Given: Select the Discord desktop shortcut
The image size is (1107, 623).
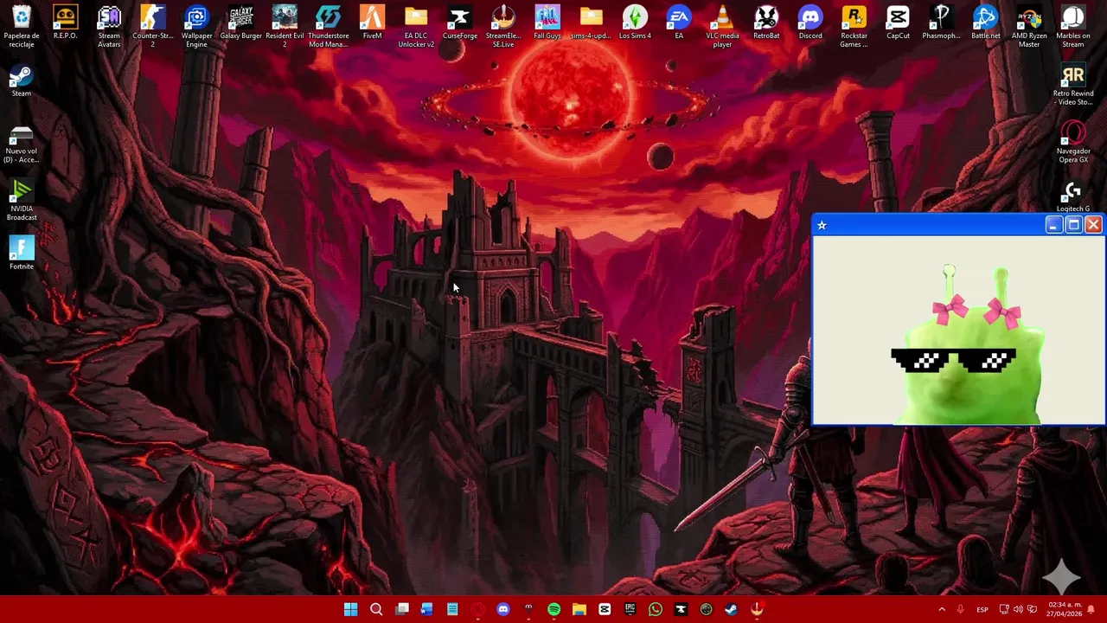Looking at the screenshot, I should 810,22.
